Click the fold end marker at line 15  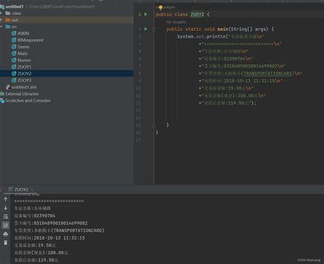click(154, 125)
